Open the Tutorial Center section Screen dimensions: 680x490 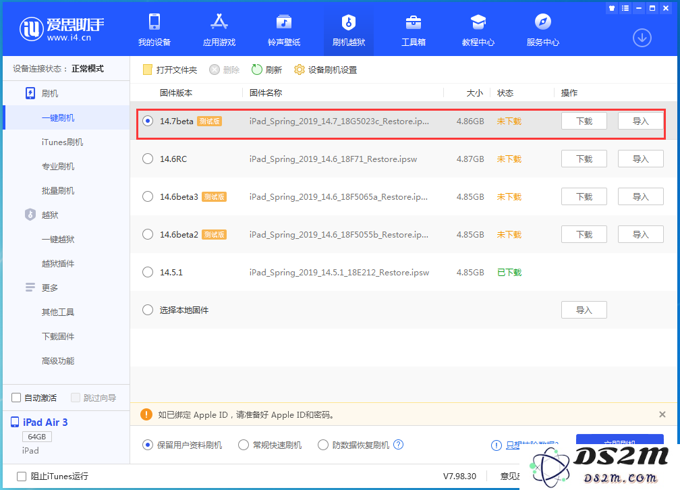478,30
